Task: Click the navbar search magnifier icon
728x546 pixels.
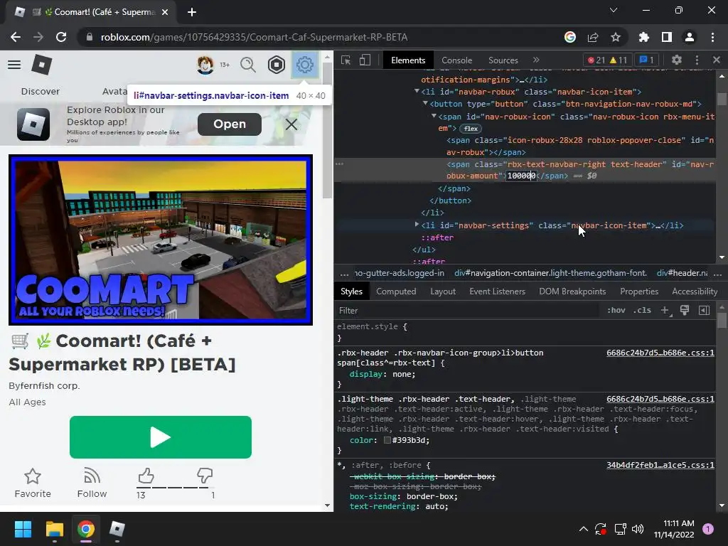Action: pyautogui.click(x=248, y=65)
